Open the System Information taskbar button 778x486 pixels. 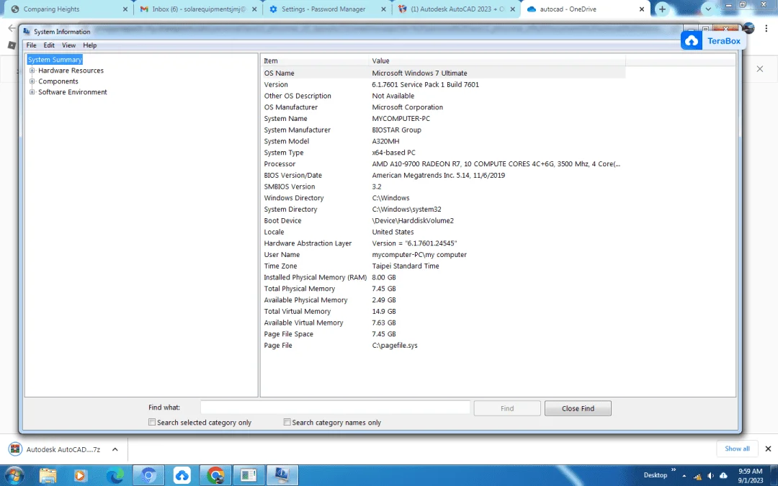(282, 476)
